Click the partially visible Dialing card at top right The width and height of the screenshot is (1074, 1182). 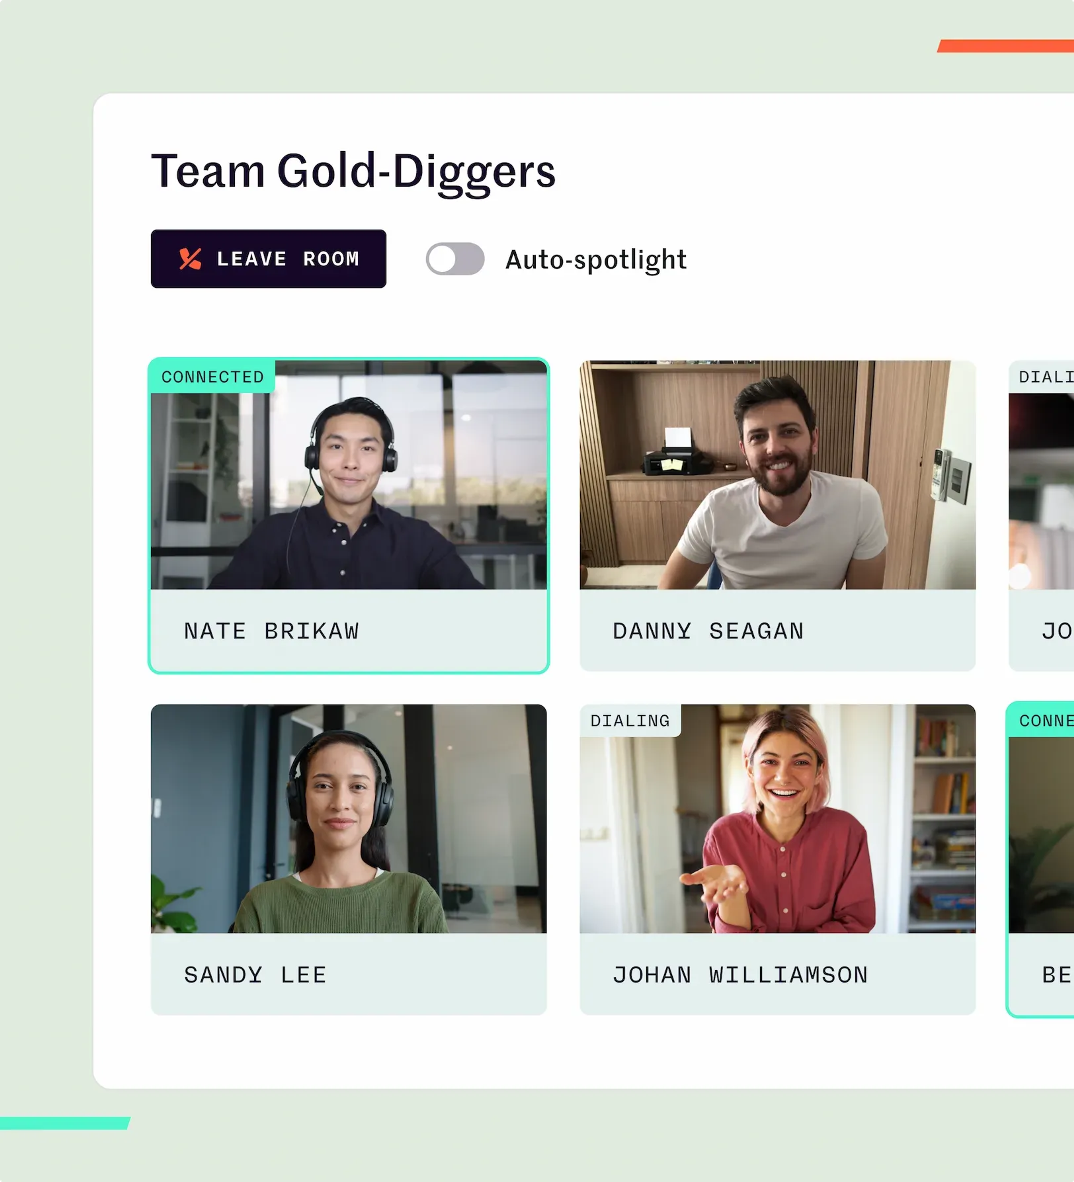1041,515
